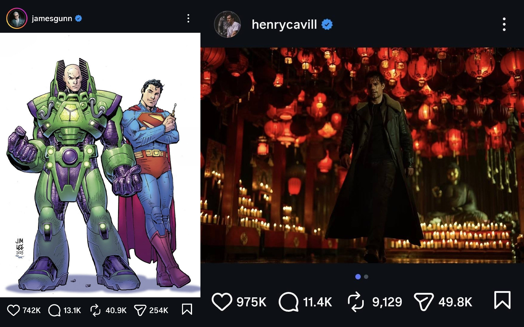Open the henrycavill profile link
Screen dimensions: 524x327
pyautogui.click(x=284, y=24)
